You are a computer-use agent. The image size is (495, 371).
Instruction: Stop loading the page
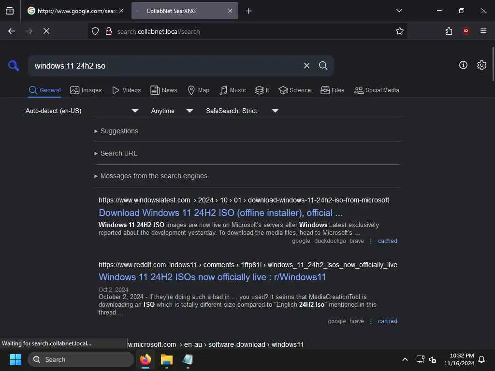[46, 31]
